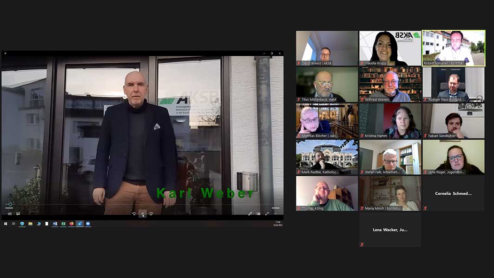Click the muted mic icon on Rüdiger Paus-Burkard's tile
This screenshot has height=278, width=494.
[425, 99]
